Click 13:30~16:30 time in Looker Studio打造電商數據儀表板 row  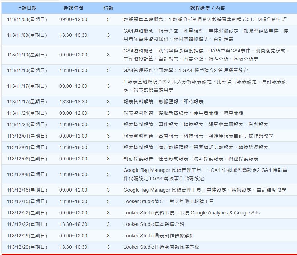click(x=73, y=247)
